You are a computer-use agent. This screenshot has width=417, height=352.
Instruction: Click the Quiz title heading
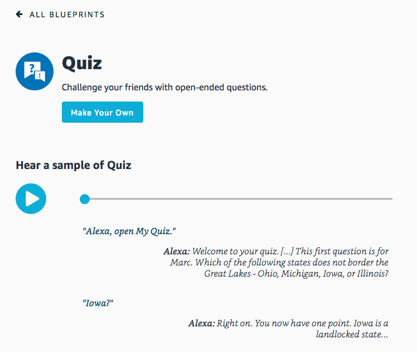[x=82, y=64]
